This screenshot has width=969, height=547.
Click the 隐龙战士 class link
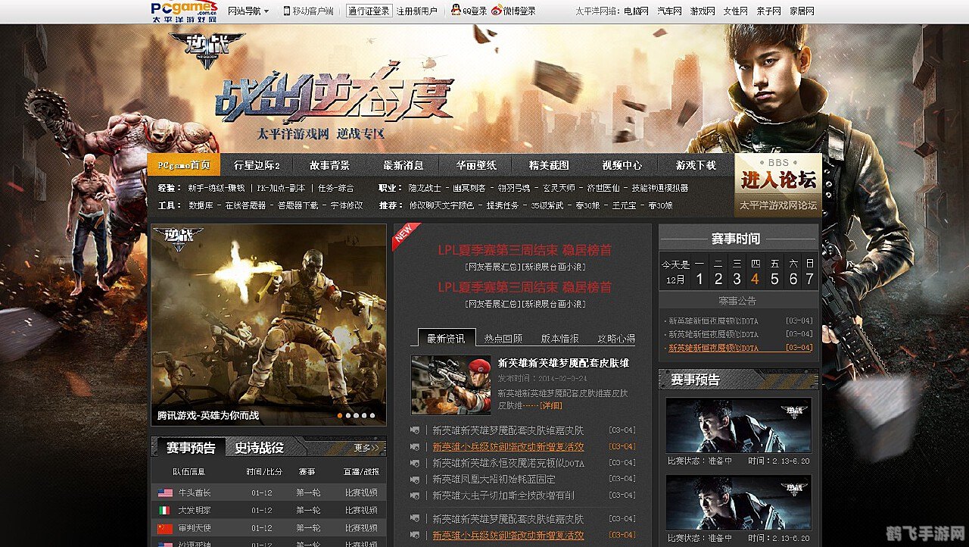(x=425, y=188)
